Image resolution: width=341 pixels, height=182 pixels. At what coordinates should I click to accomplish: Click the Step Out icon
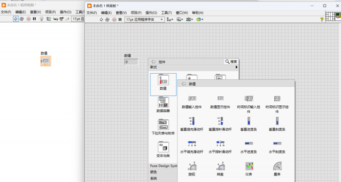point(67,19)
